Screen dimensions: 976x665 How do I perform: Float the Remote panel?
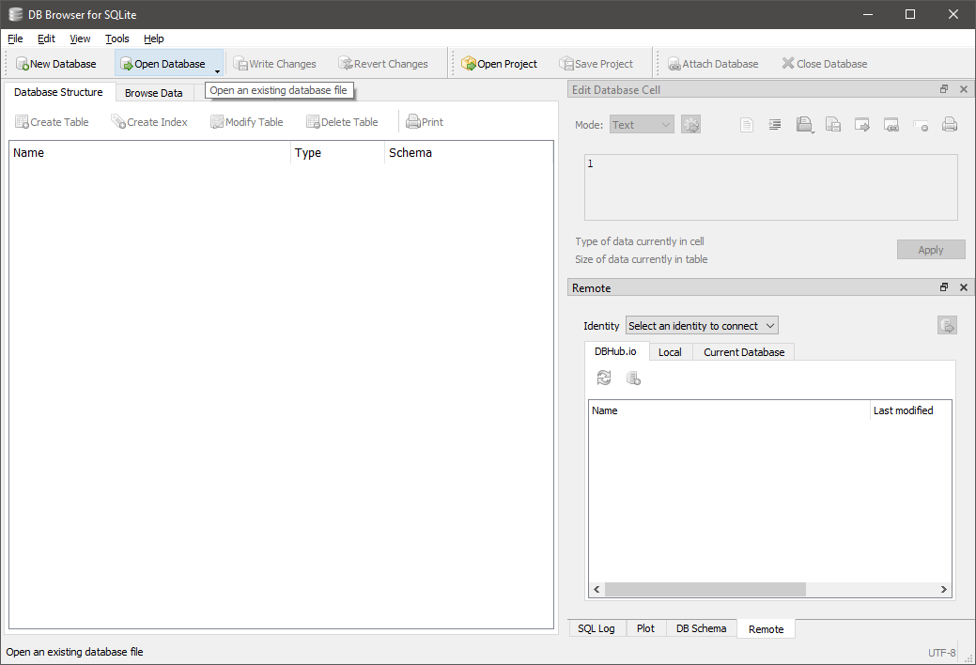pos(944,287)
